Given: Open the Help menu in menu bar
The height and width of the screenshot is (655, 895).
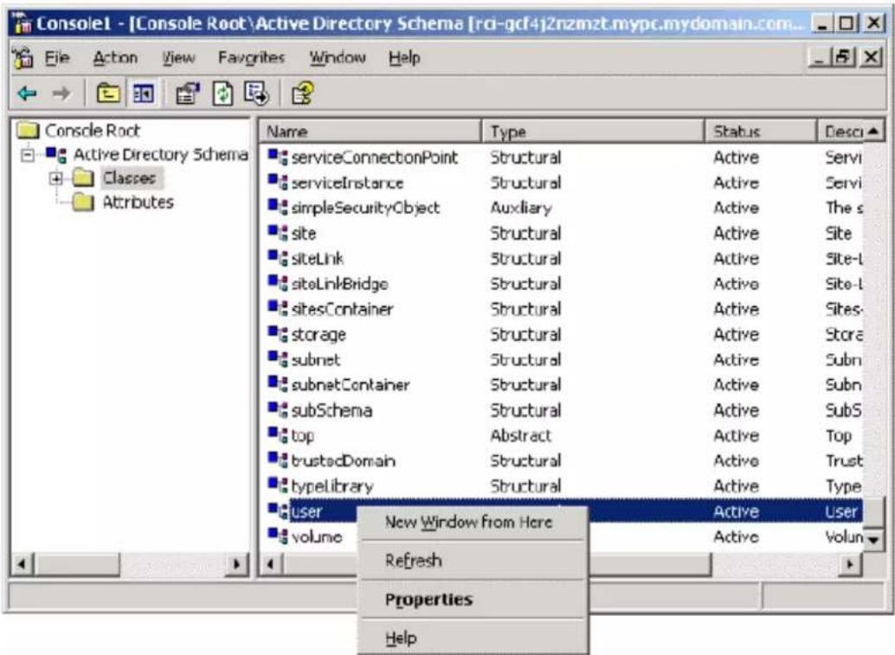Looking at the screenshot, I should click(x=404, y=58).
